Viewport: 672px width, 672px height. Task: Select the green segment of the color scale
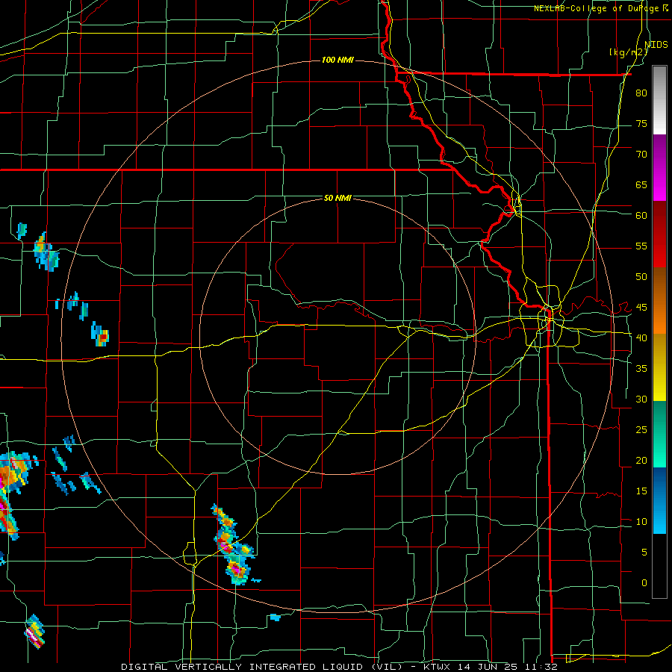tap(659, 434)
